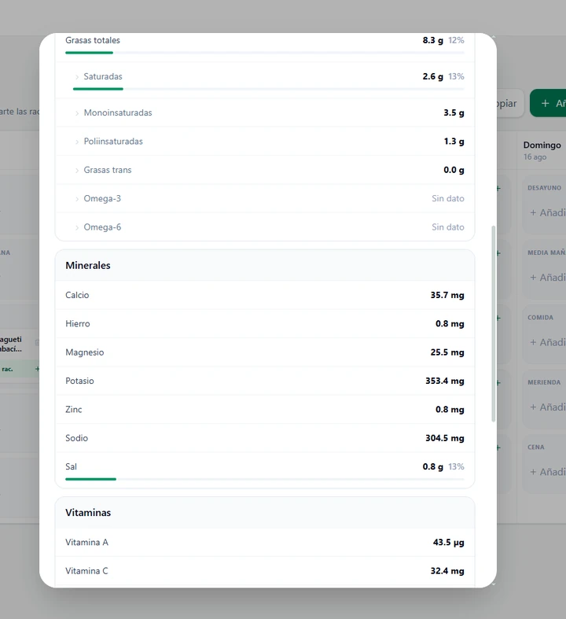Add a meal to Domingo Cena
Screen dimensions: 566x619
click(548, 472)
